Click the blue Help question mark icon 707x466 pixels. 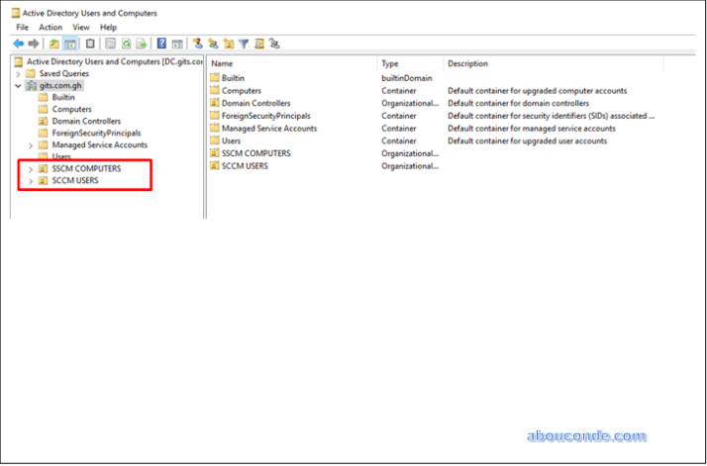tap(161, 44)
